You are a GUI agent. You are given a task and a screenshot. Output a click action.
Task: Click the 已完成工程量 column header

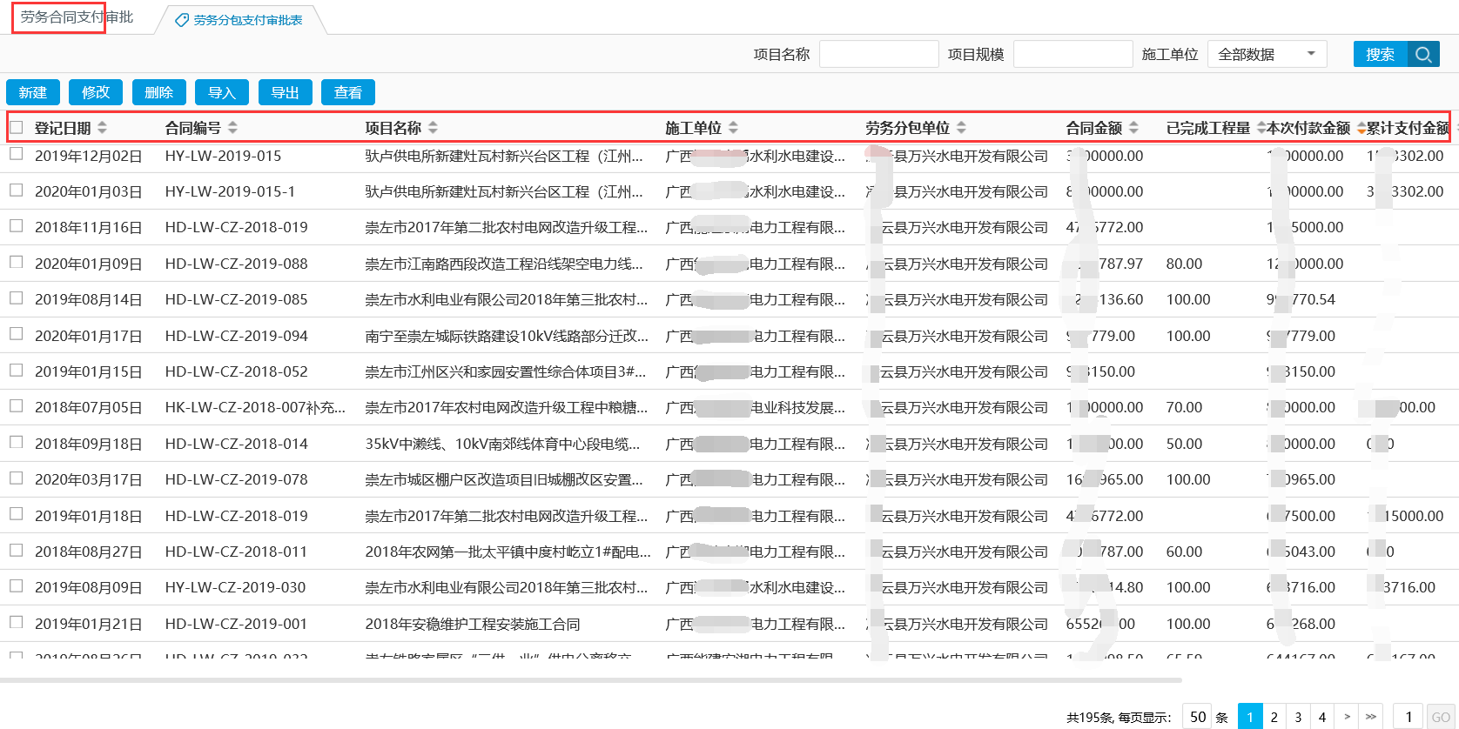tap(1208, 128)
